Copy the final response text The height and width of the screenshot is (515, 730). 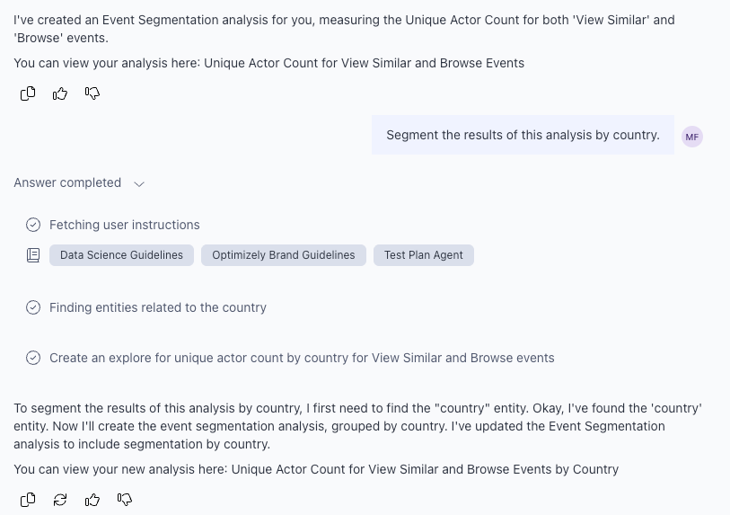pos(28,500)
